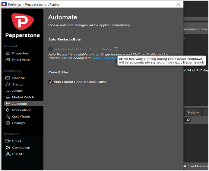Click the QuickTrade hand icon
The width and height of the screenshot is (209, 171).
pos(8,117)
